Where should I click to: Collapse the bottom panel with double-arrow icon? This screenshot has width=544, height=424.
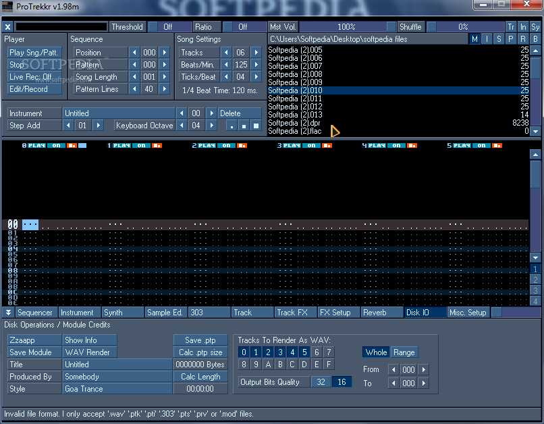coord(8,313)
